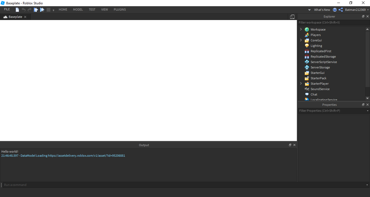Open the blue Help question mark icon
Image resolution: width=370 pixels, height=197 pixels.
[335, 10]
